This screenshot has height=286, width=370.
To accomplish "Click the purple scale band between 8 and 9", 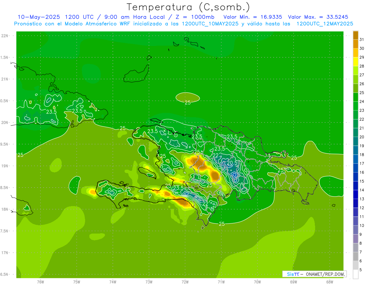I will click(356, 239).
